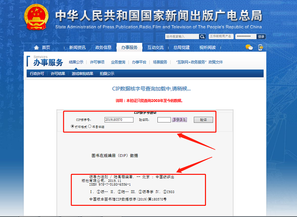The height and width of the screenshot is (217, 297).
Task: Open the 新闻资讯 navigation tab
Action: tap(77, 48)
